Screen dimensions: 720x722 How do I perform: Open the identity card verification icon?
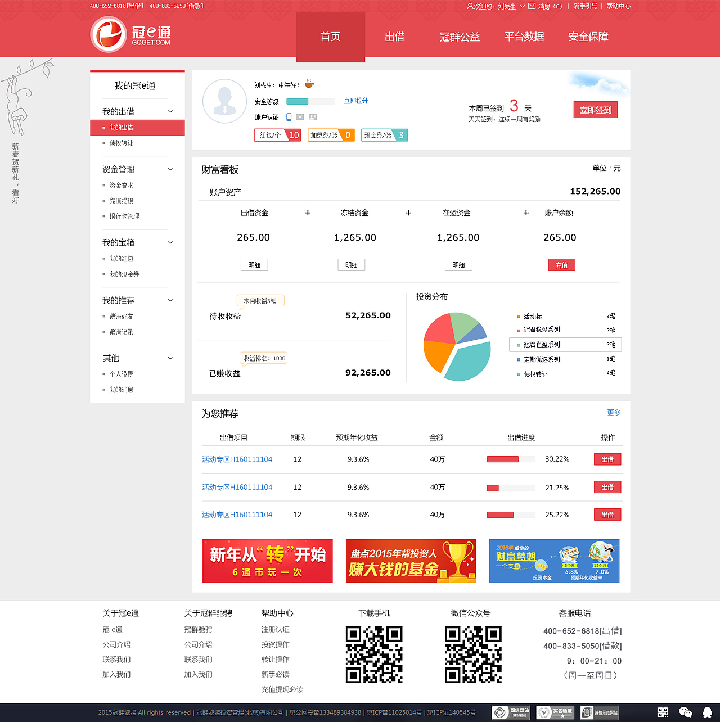[x=313, y=117]
